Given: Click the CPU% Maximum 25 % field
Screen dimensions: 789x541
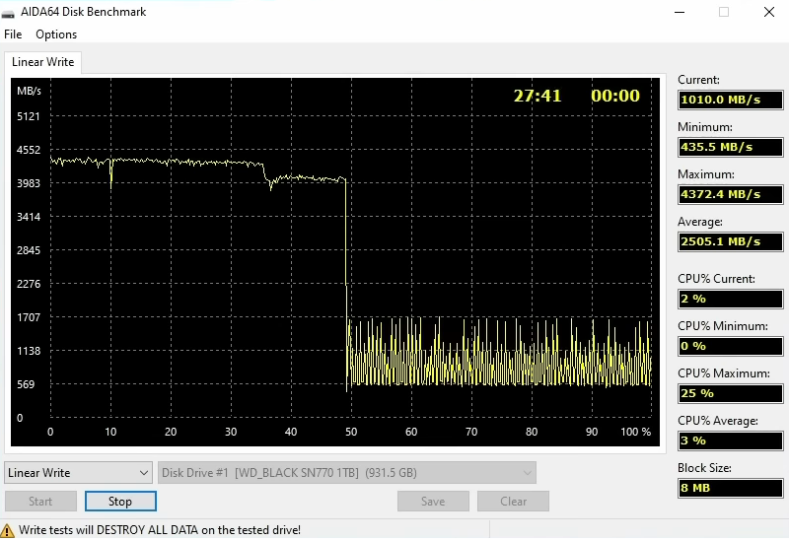Looking at the screenshot, I should [x=729, y=393].
